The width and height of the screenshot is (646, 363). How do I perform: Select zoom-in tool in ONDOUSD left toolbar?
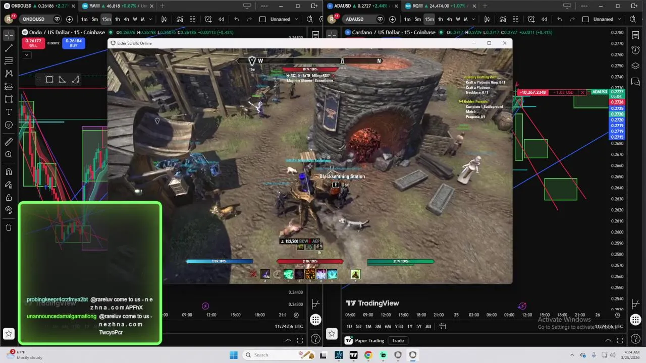[9, 155]
